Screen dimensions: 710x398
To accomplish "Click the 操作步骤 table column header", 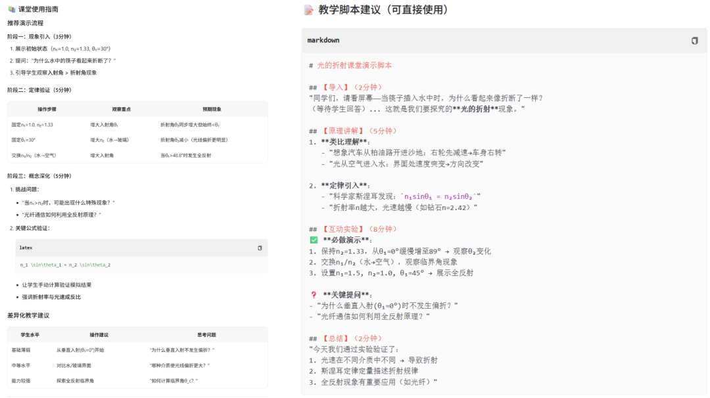I will (x=47, y=109).
